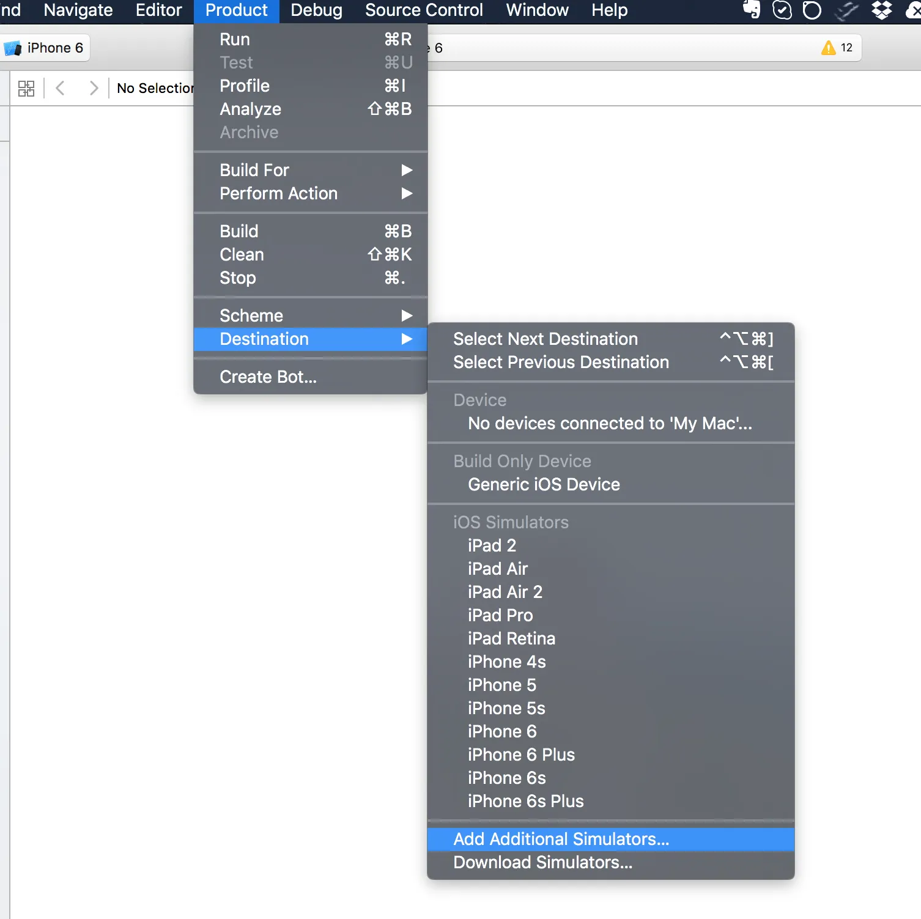Click Download Simulators…
Image resolution: width=921 pixels, height=919 pixels.
click(611, 862)
